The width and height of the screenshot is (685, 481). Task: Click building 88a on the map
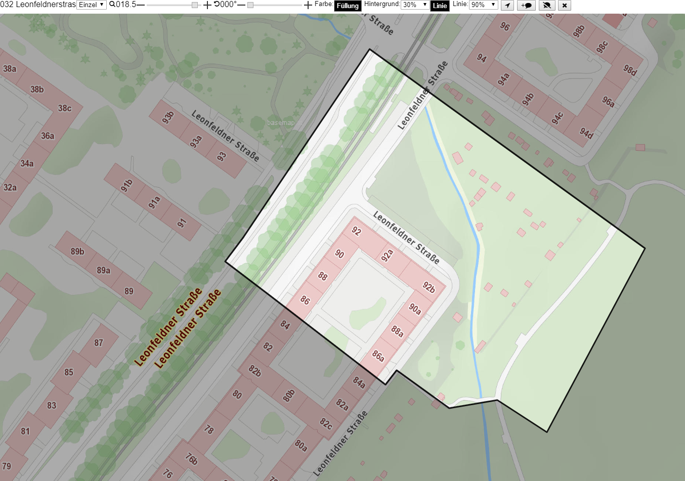pos(397,331)
